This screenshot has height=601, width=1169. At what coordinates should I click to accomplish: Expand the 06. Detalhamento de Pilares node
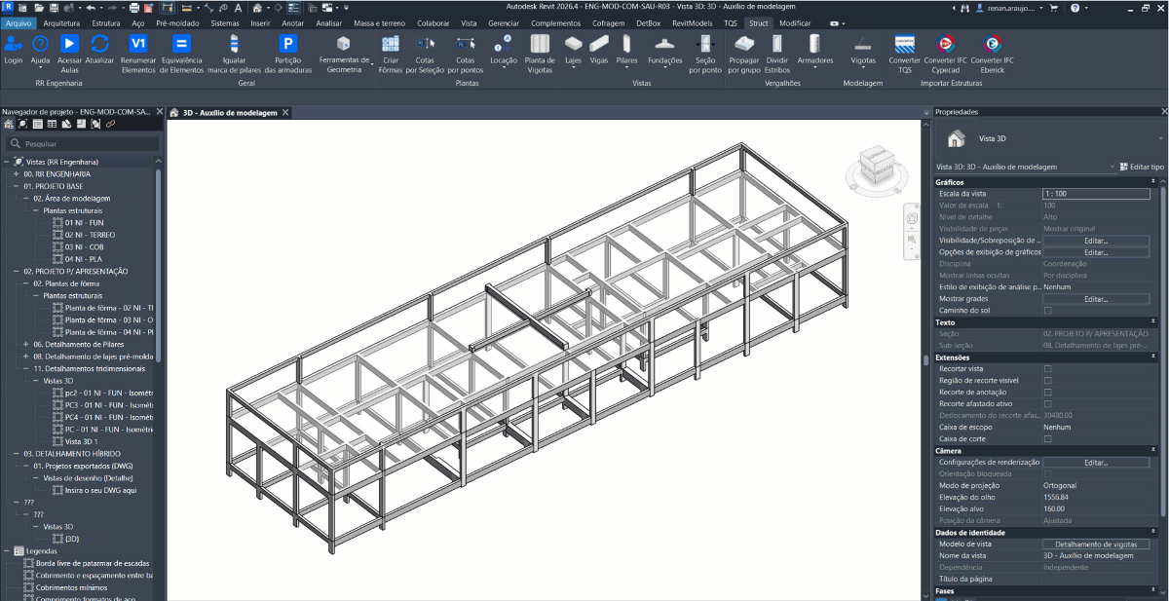tap(26, 344)
